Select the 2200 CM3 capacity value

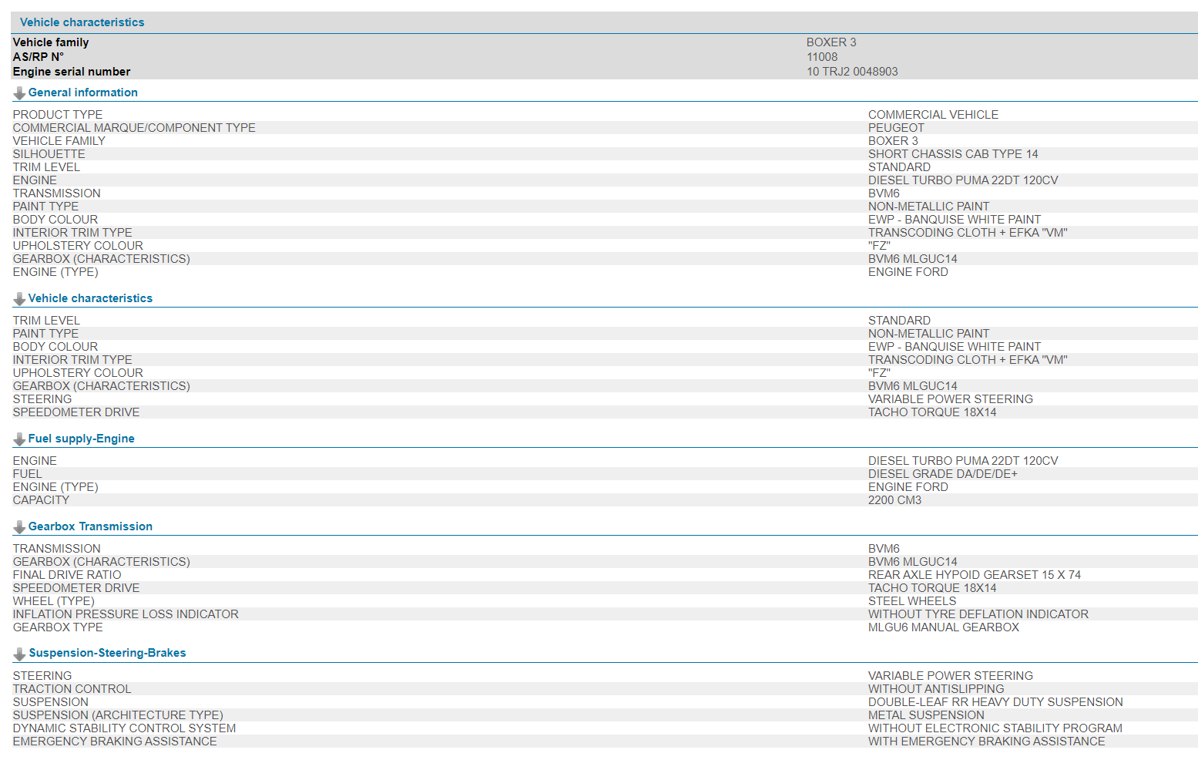(x=894, y=500)
